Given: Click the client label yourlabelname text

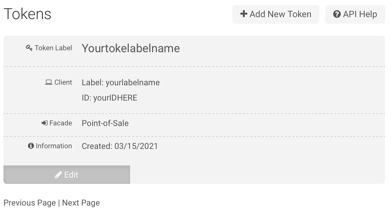Looking at the screenshot, I should pos(121,83).
